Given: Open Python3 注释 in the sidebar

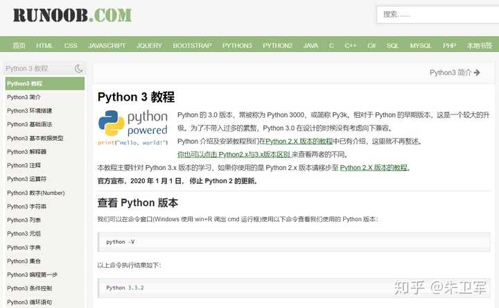Looking at the screenshot, I should tap(24, 165).
